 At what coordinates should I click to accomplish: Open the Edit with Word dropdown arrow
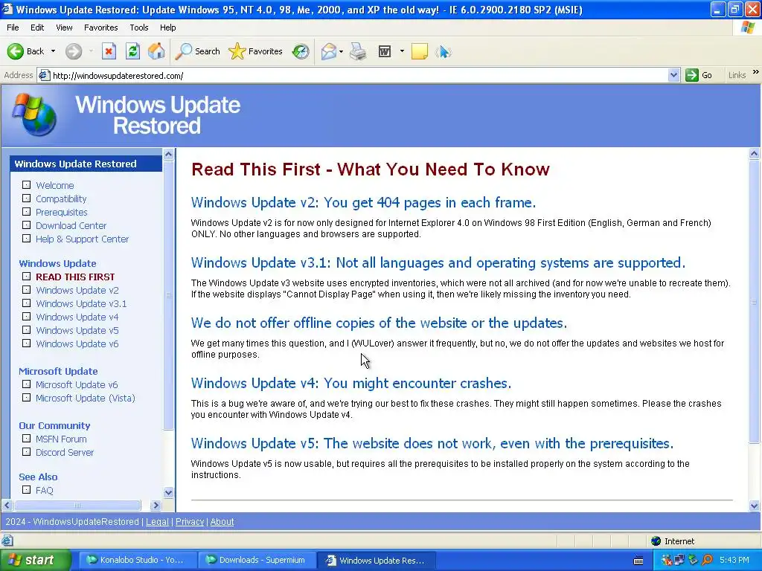[402, 51]
